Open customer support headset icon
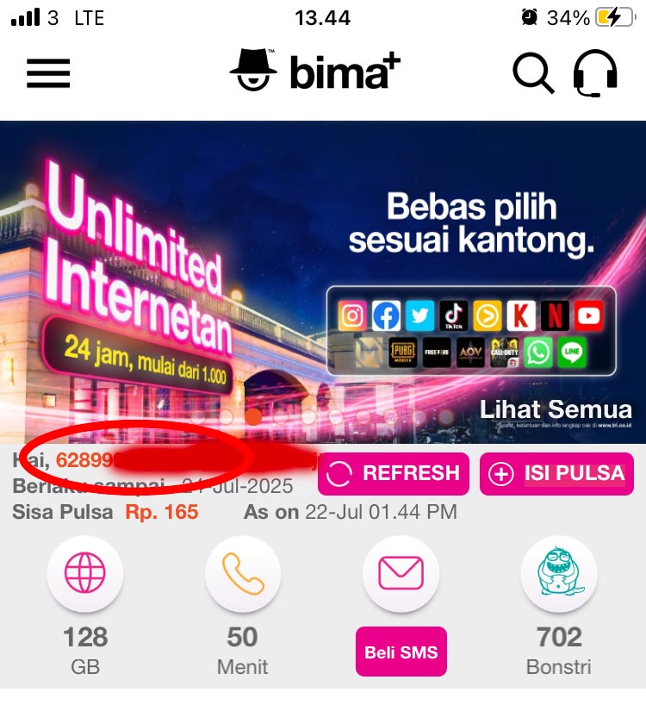The width and height of the screenshot is (646, 711). (595, 73)
